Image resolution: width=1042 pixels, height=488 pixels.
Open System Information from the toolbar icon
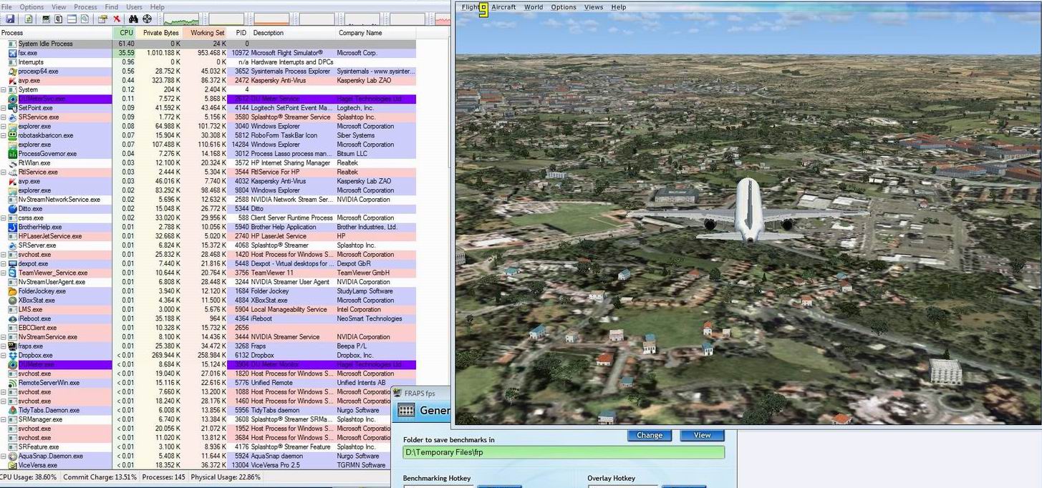click(46, 19)
